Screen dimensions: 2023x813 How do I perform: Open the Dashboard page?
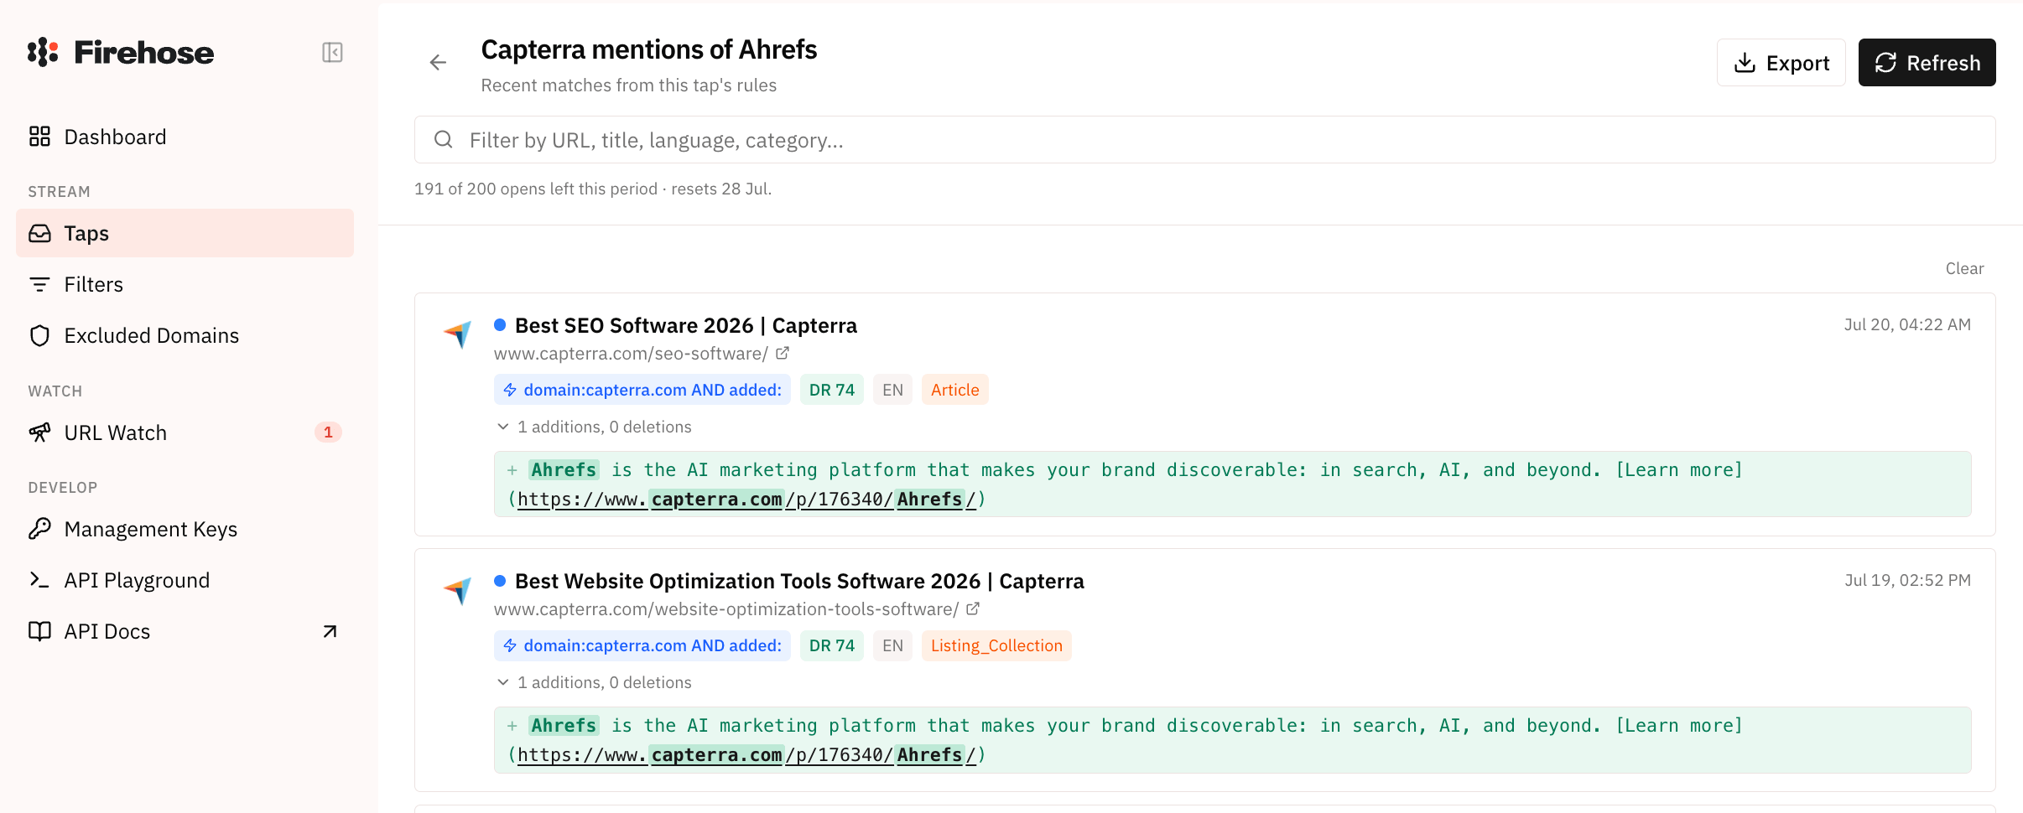pyautogui.click(x=185, y=137)
